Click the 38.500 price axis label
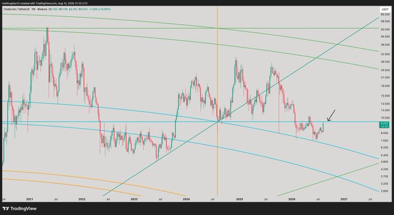The image size is (394, 215). pyautogui.click(x=385, y=45)
